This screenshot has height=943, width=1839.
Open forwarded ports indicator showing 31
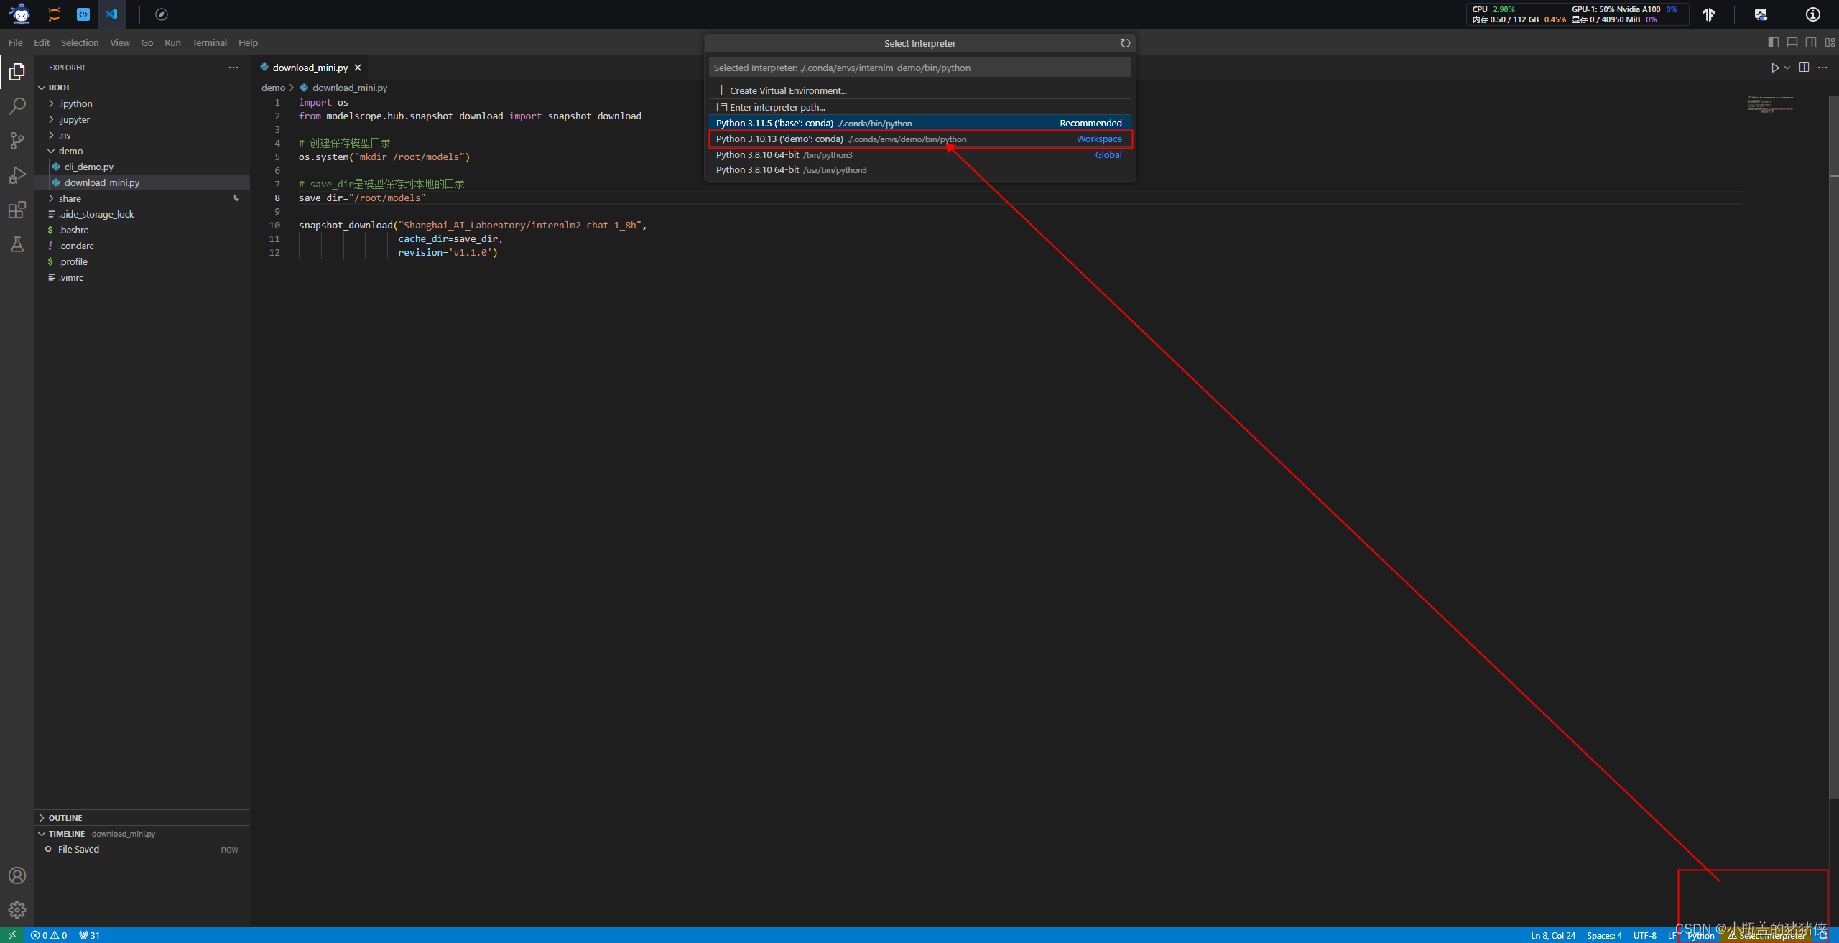click(x=90, y=935)
